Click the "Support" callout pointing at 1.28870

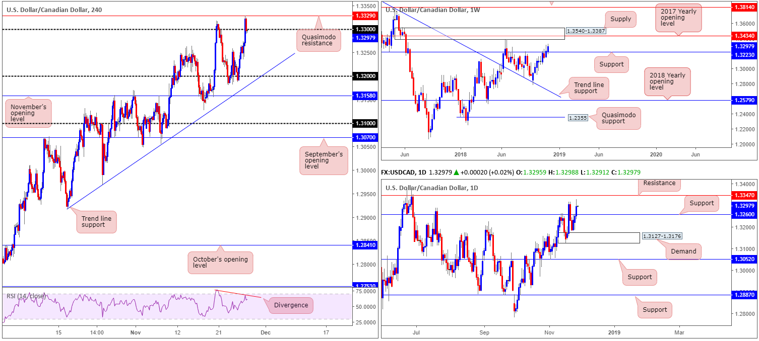[x=655, y=310]
